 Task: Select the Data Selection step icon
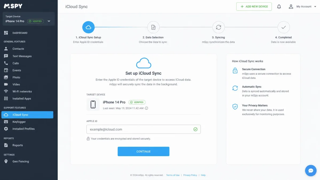[x=153, y=27]
